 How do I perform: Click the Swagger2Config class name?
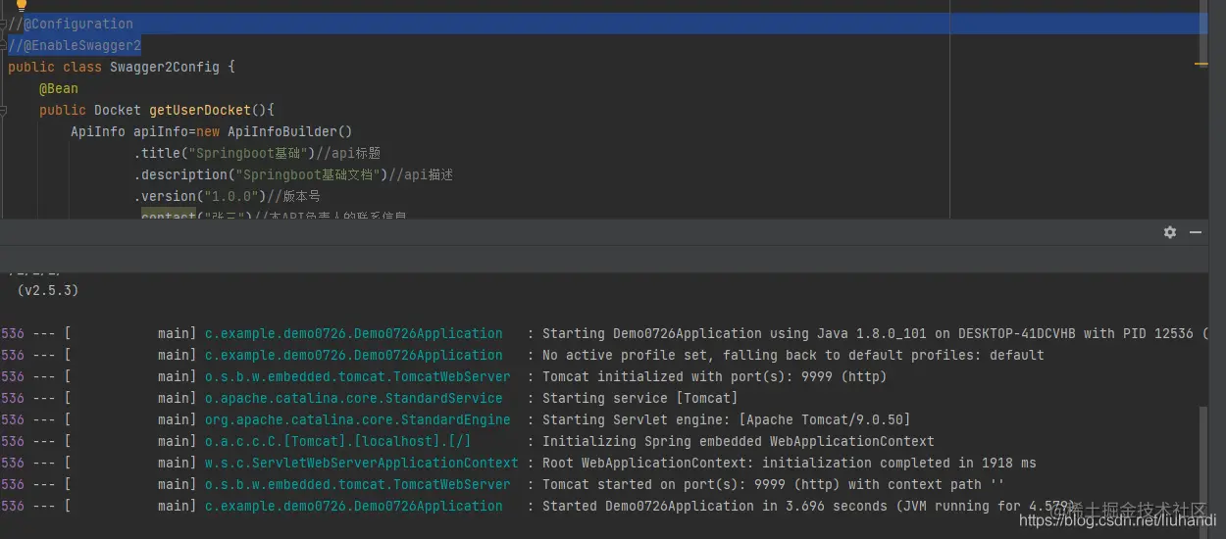click(x=165, y=67)
